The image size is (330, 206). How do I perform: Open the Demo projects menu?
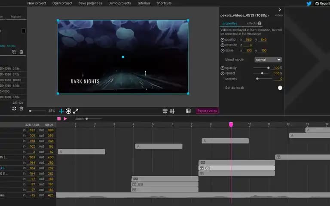pyautogui.click(x=119, y=3)
